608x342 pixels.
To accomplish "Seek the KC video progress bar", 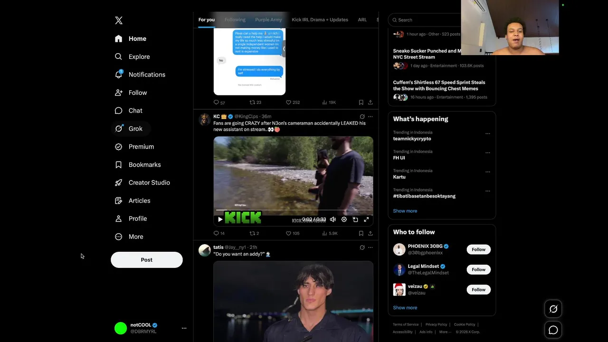I will tap(293, 210).
